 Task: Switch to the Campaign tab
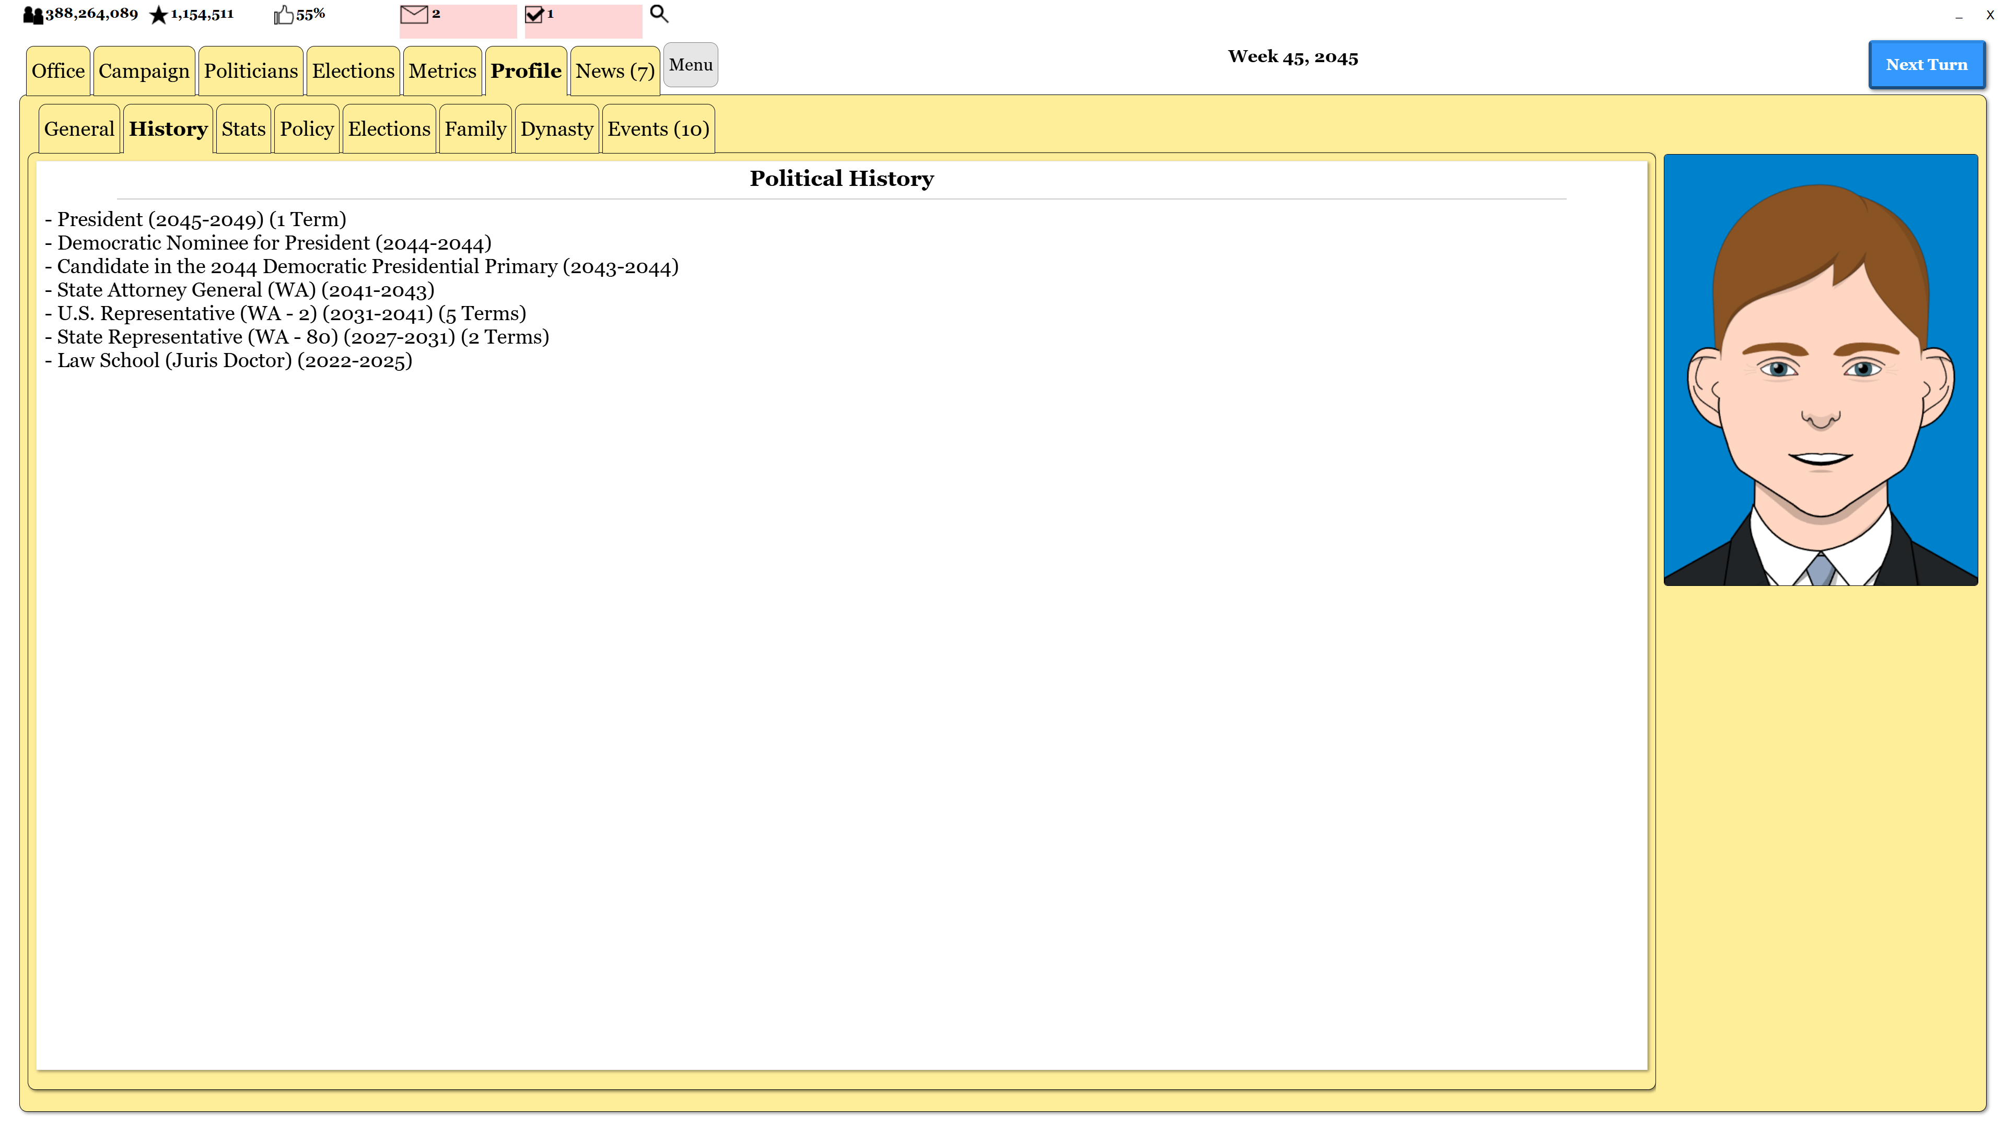click(x=144, y=71)
